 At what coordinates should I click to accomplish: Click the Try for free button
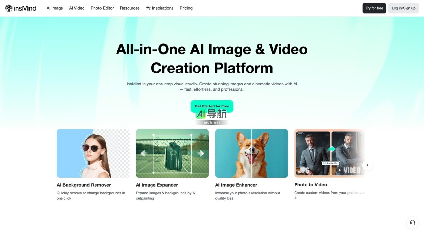pyautogui.click(x=374, y=8)
